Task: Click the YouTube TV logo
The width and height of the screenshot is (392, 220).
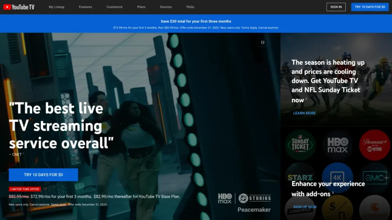Action: coord(18,6)
